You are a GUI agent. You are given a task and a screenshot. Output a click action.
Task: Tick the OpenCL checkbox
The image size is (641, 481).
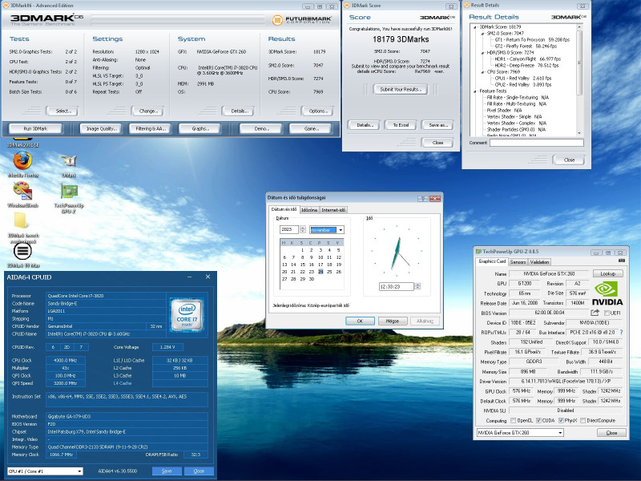[x=513, y=420]
